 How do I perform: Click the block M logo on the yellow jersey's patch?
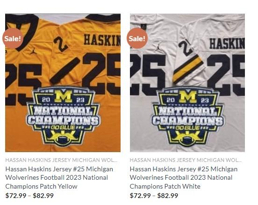coord(63,96)
